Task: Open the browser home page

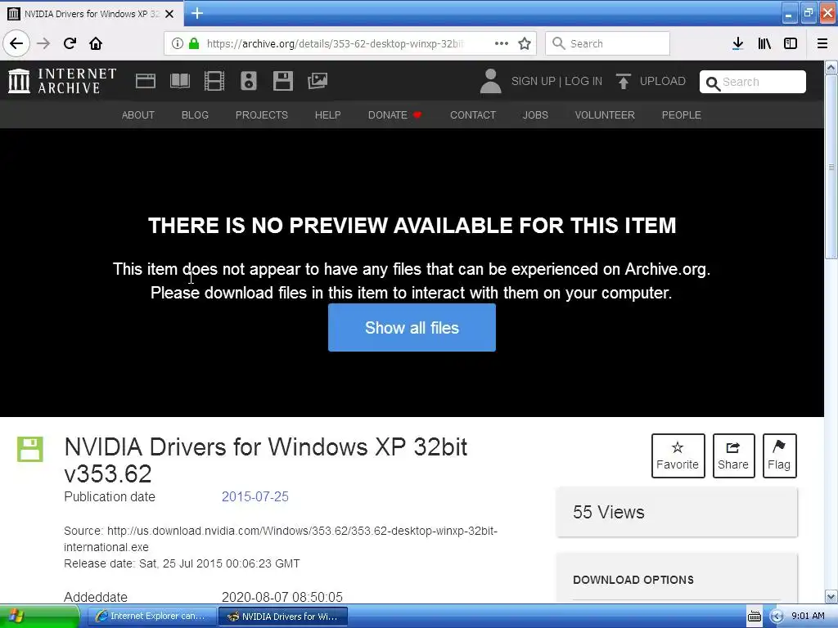Action: [x=96, y=43]
